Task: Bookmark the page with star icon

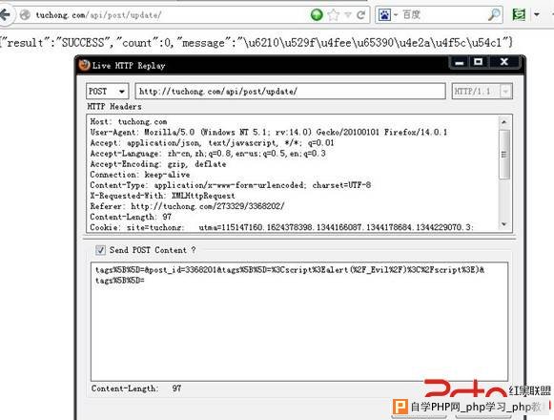Action: 333,15
